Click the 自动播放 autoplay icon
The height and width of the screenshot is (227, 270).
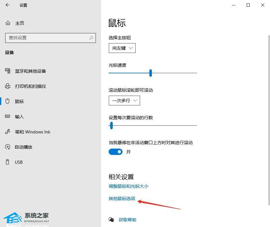tap(8, 147)
